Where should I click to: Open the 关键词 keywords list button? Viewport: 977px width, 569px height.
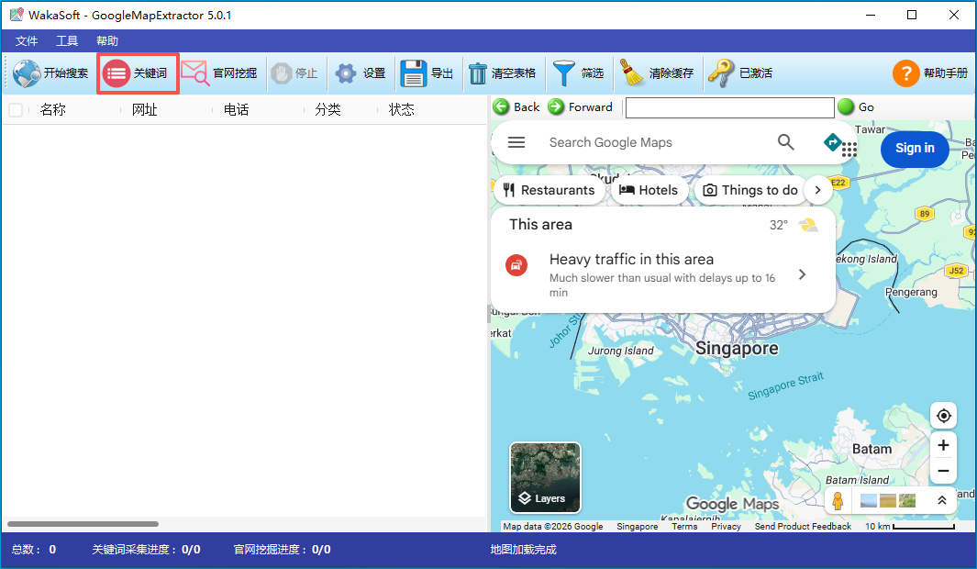click(x=138, y=73)
